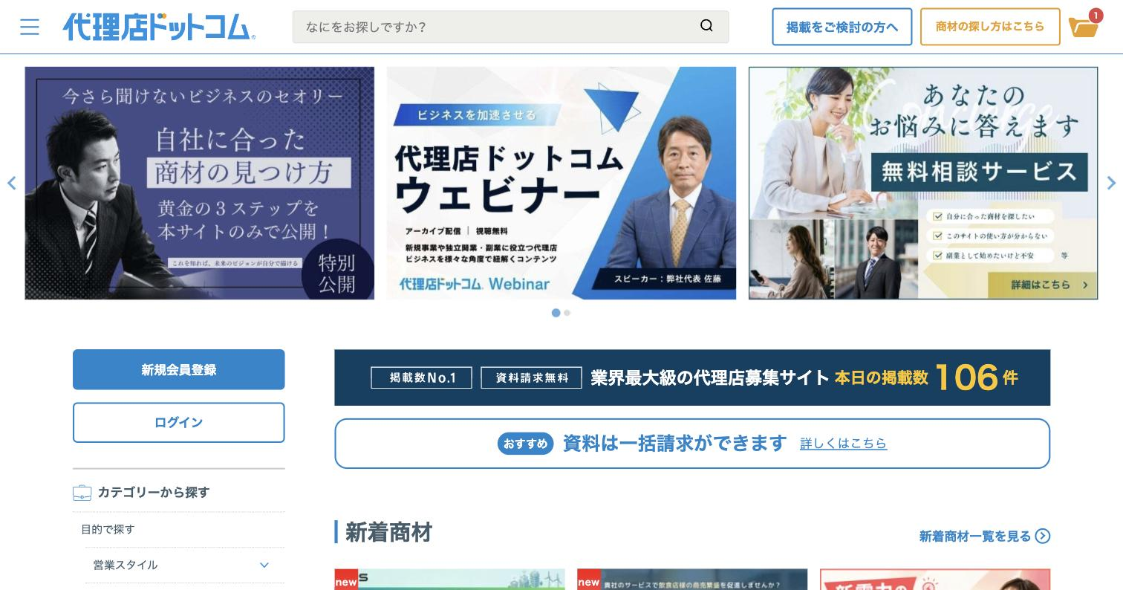The width and height of the screenshot is (1123, 590).
Task: Click the 代理店ドットコム logo
Action: 159,27
